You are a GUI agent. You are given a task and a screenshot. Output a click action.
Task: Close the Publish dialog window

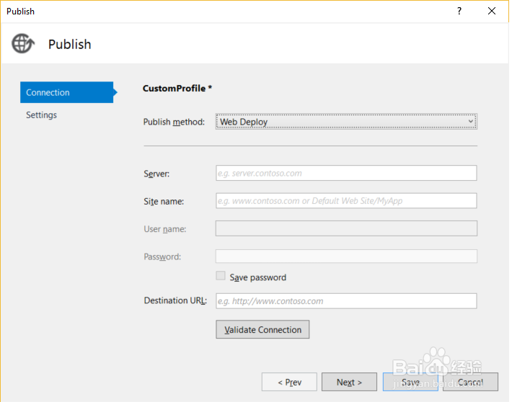coord(492,11)
